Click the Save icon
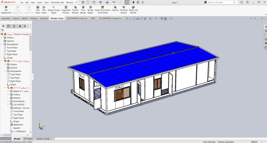The width and height of the screenshot is (267, 143). coord(100,2)
